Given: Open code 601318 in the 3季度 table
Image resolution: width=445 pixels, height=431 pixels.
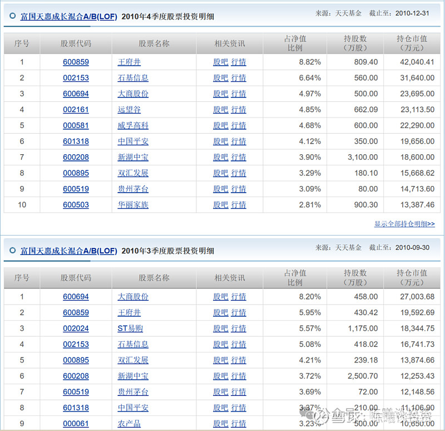Looking at the screenshot, I should click(76, 408).
